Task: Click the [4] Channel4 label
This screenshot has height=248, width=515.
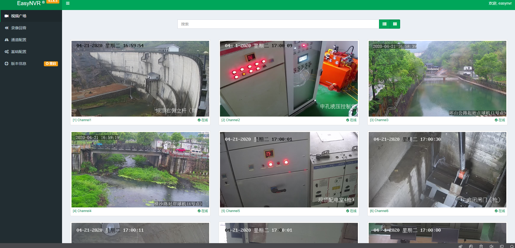Action: [82, 211]
